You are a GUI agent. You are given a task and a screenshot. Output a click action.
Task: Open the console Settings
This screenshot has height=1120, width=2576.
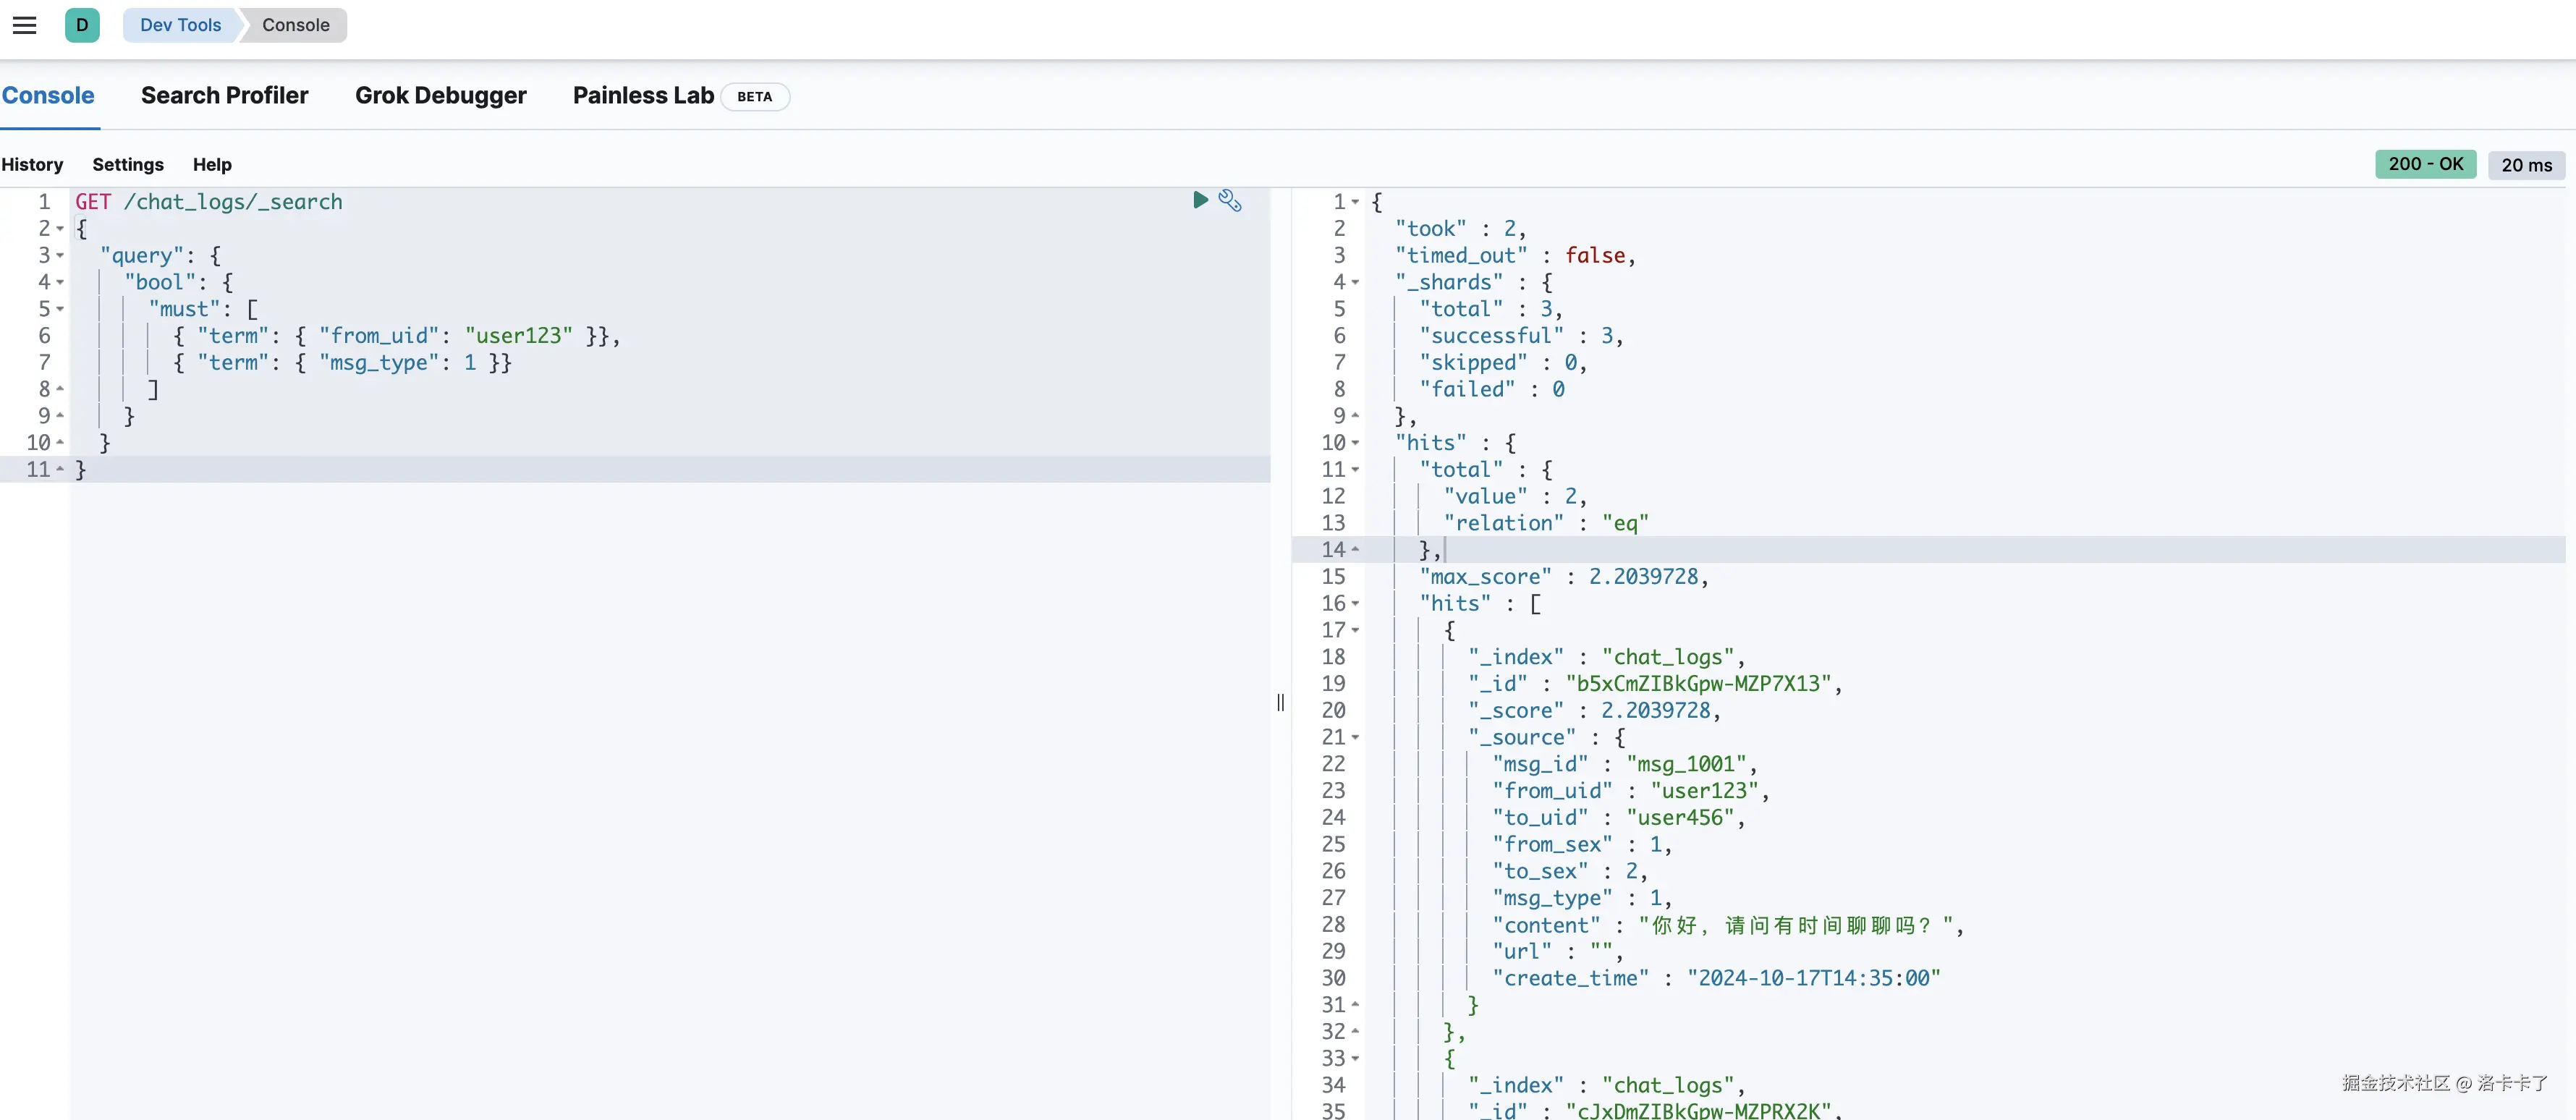(128, 164)
